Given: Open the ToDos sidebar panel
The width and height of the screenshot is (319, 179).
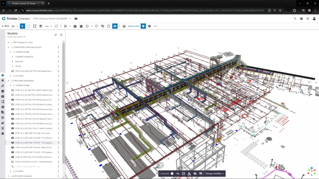Looking at the screenshot, I should tap(2, 91).
